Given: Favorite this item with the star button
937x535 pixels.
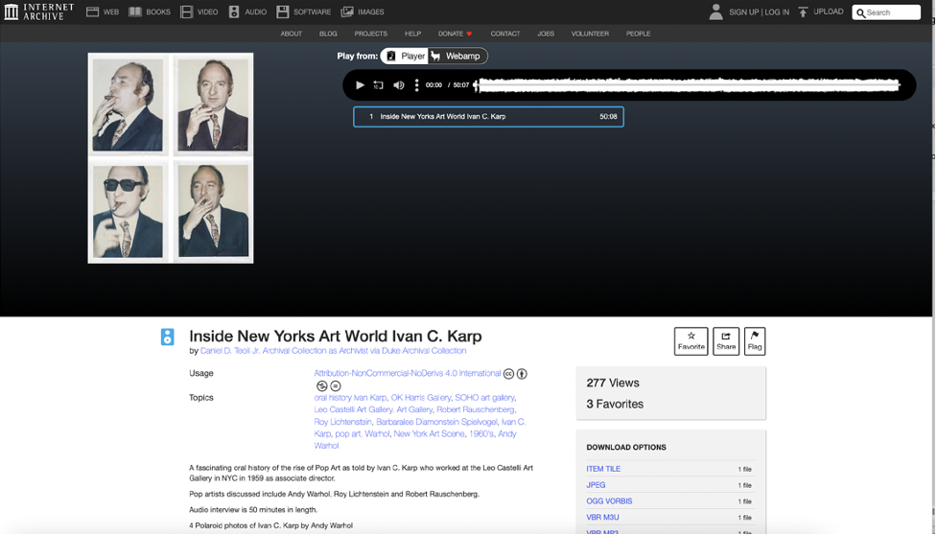Looking at the screenshot, I should [x=691, y=341].
